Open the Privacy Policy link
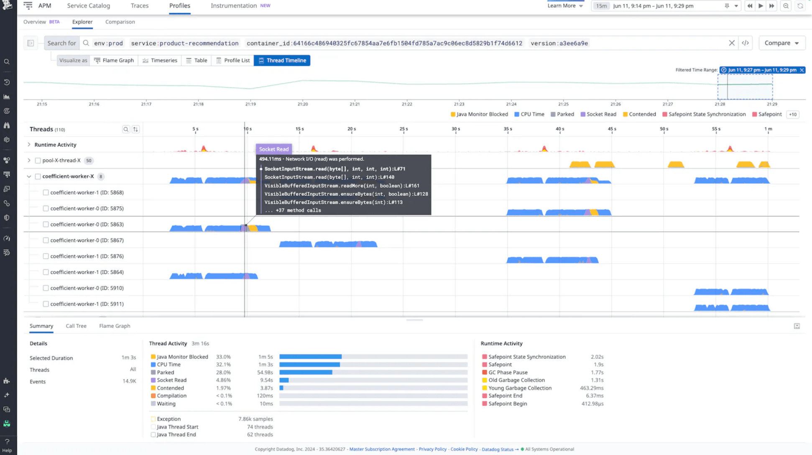812x455 pixels. pyautogui.click(x=432, y=449)
